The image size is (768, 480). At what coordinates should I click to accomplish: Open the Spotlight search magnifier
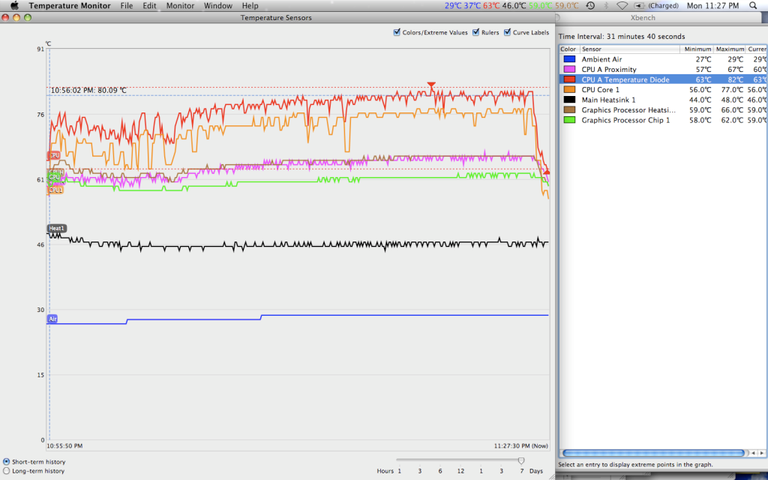[x=757, y=5]
